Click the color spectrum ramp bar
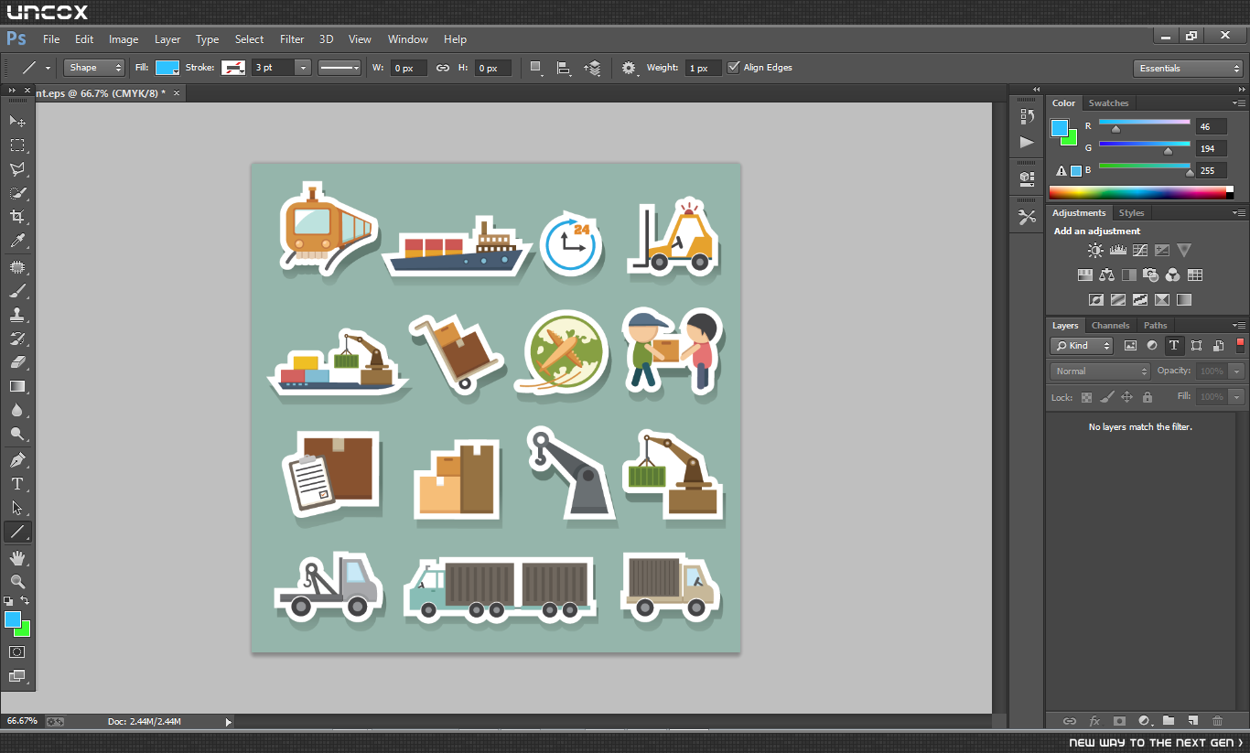The width and height of the screenshot is (1250, 753). click(1141, 192)
